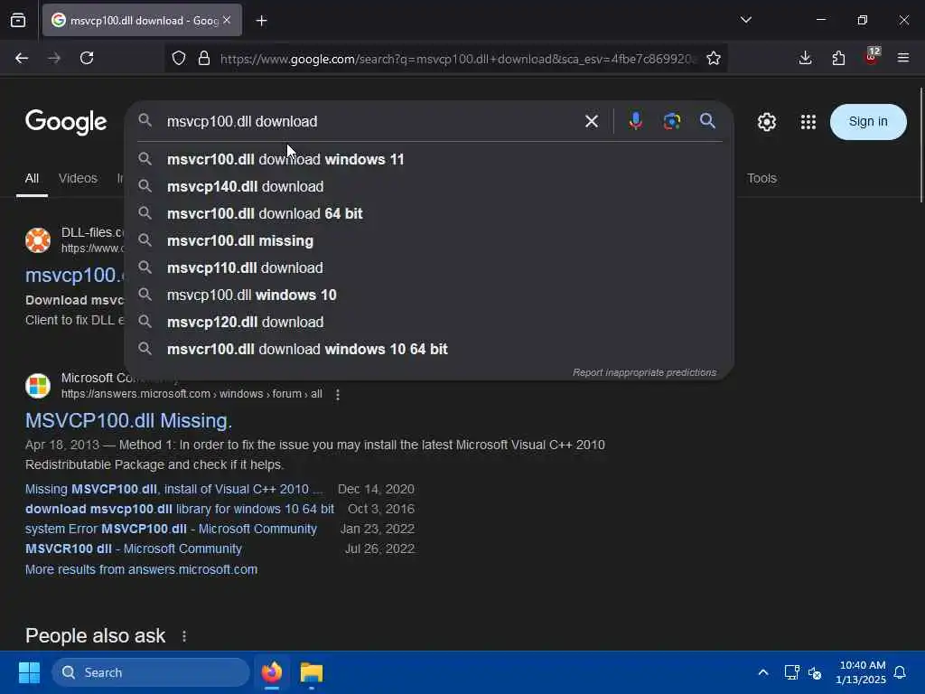This screenshot has height=694, width=925.
Task: Open download msvcp100.dll library for windows 10 link
Action: [180, 509]
